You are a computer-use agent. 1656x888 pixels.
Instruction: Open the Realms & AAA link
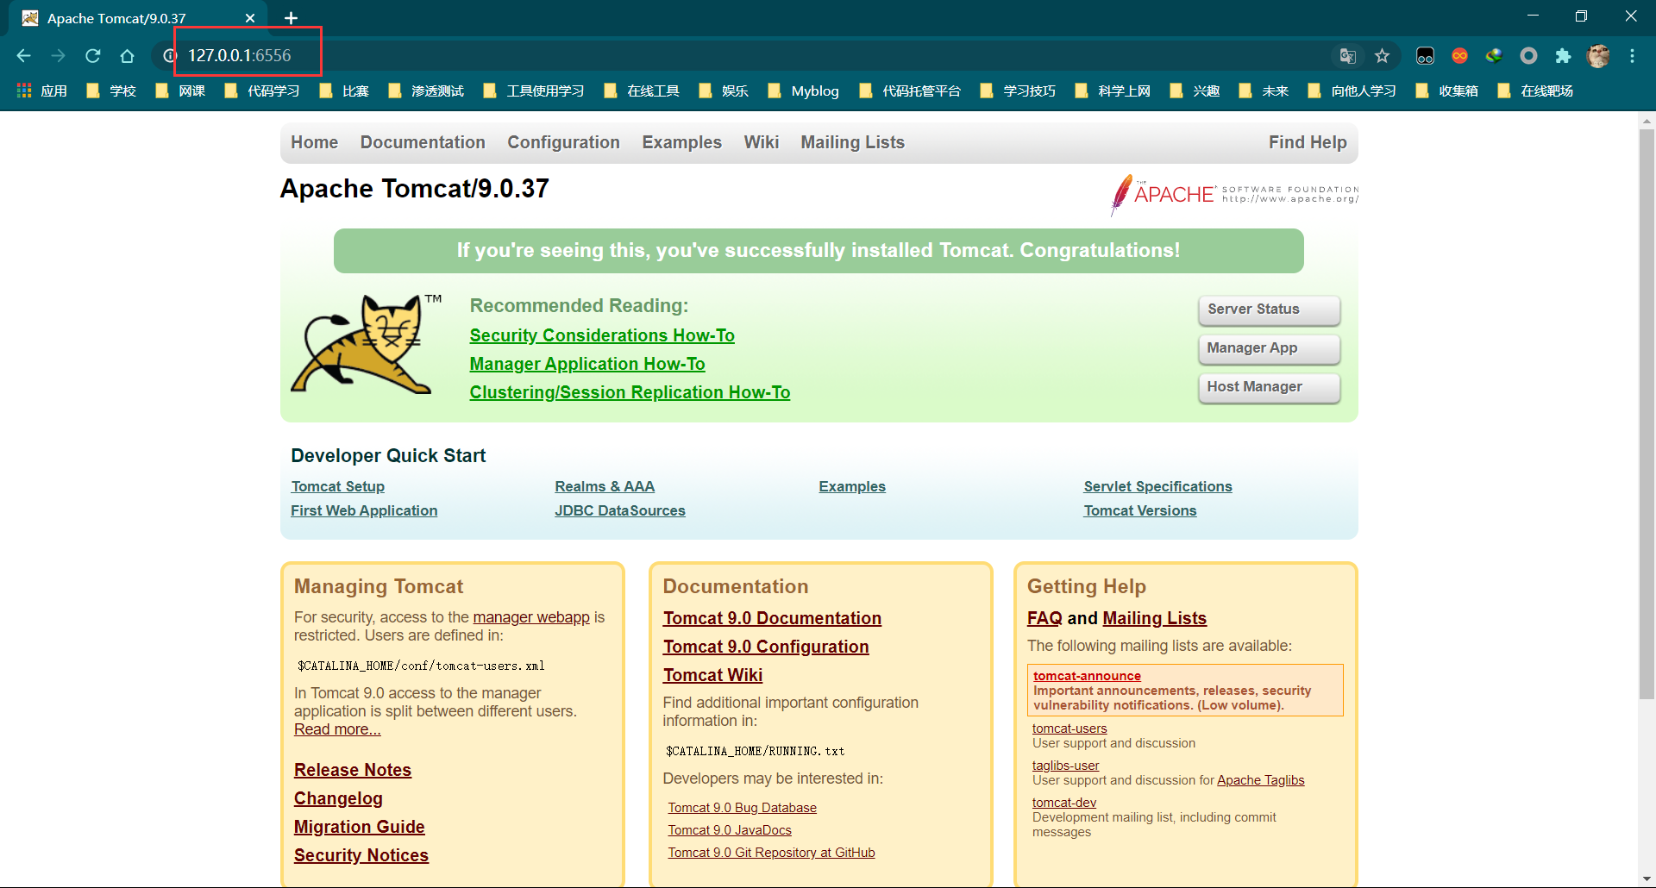pyautogui.click(x=605, y=486)
